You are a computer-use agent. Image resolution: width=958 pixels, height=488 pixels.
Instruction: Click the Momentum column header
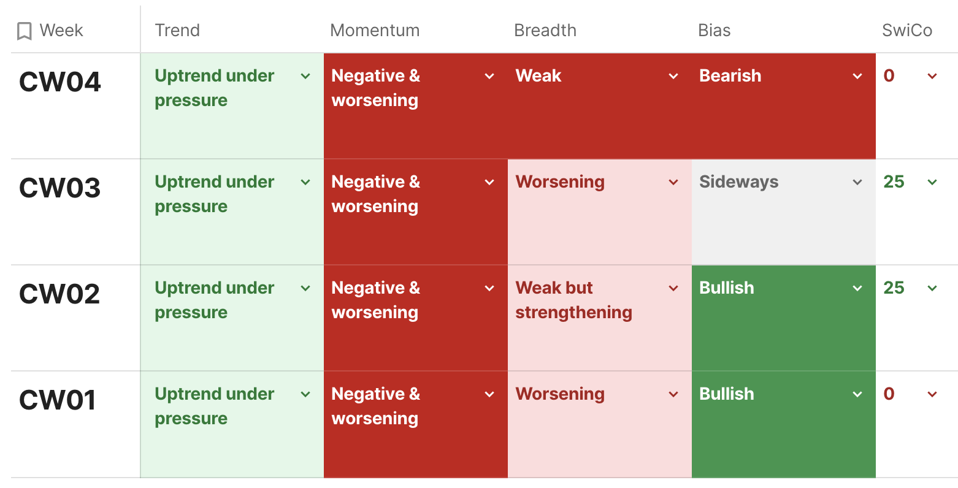pos(375,31)
